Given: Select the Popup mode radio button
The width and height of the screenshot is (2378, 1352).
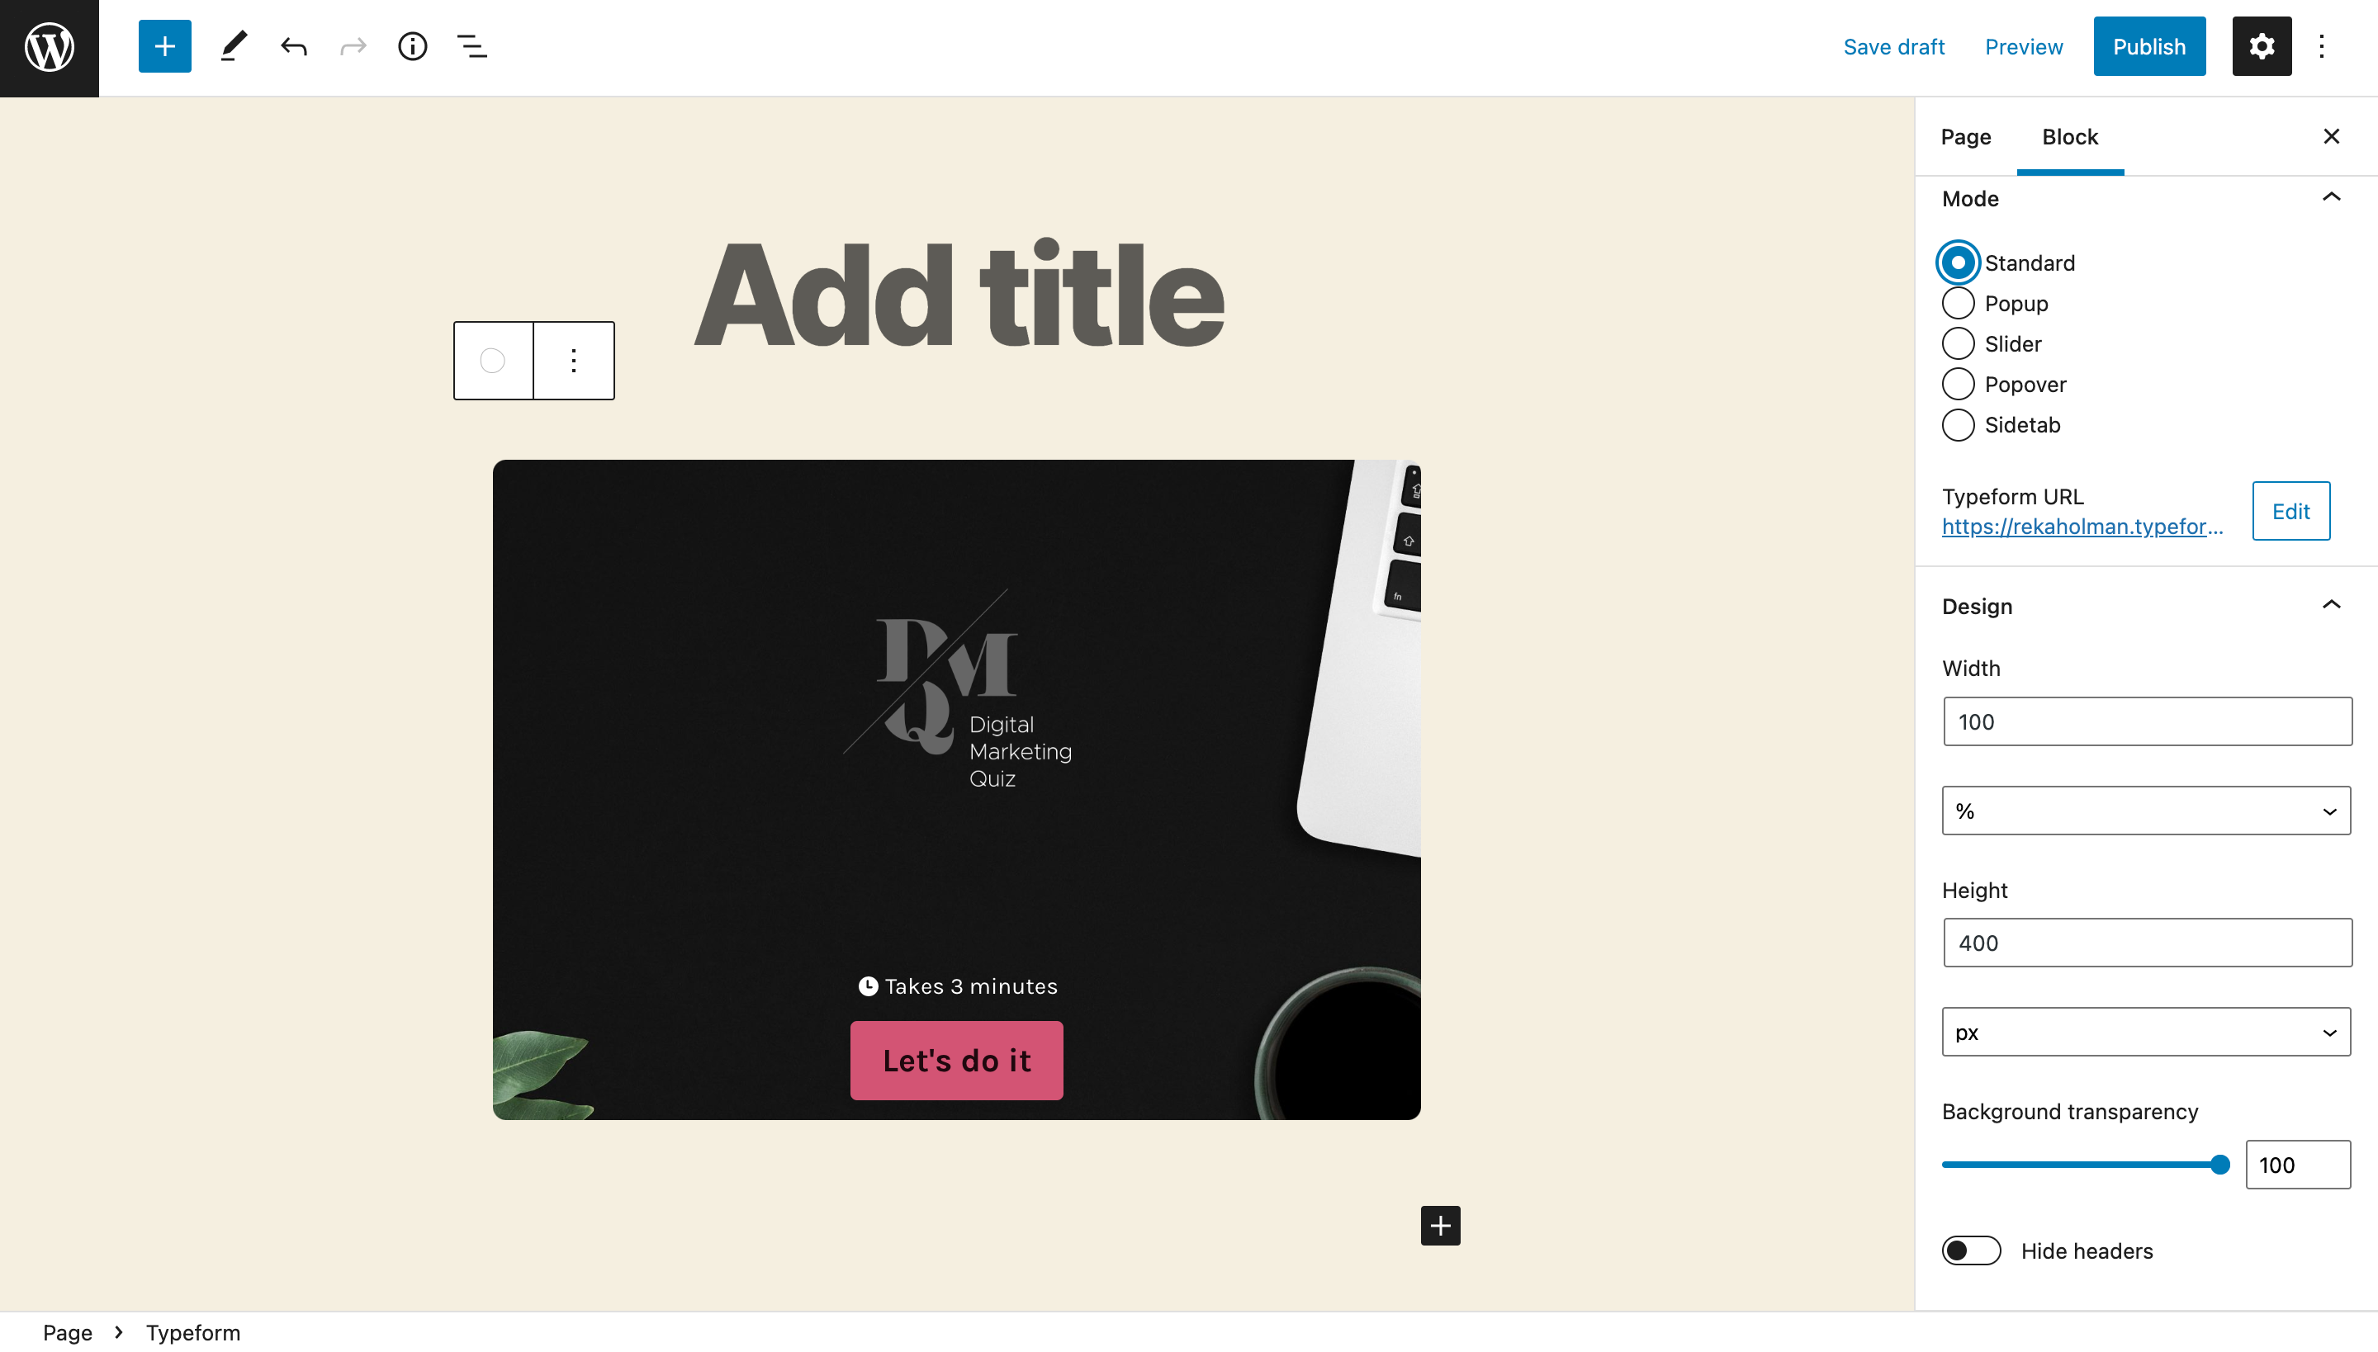Looking at the screenshot, I should click(x=1957, y=304).
